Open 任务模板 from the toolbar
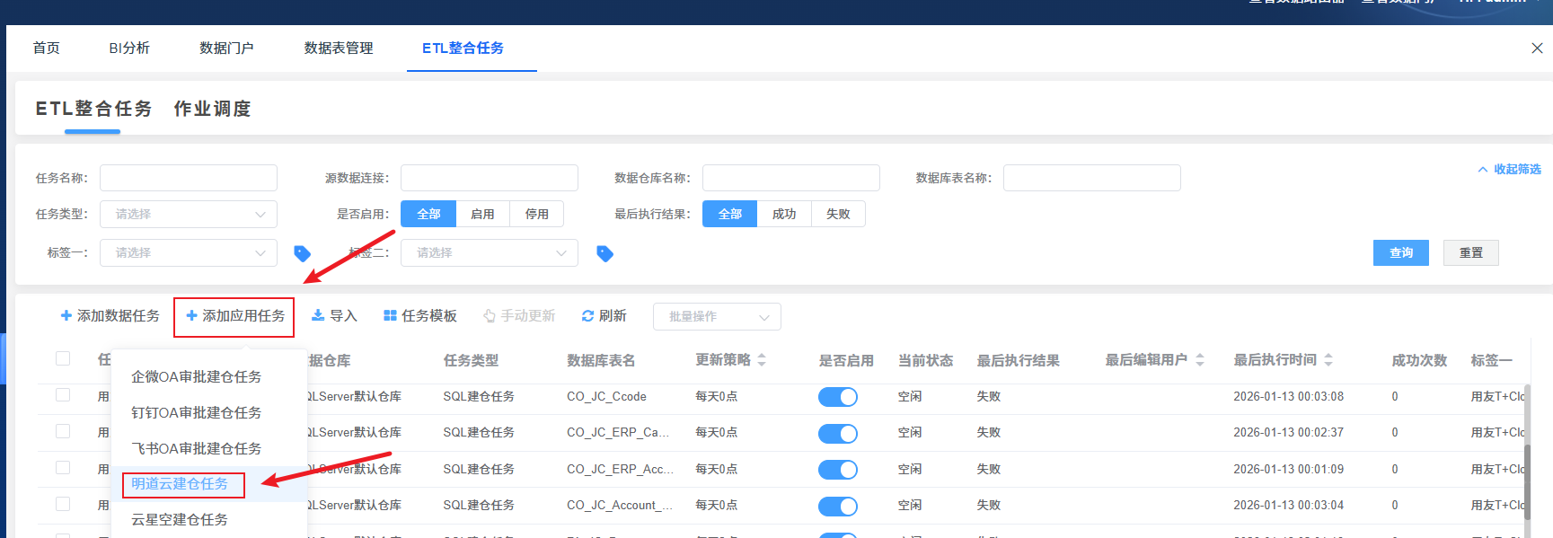The width and height of the screenshot is (1553, 538). click(x=419, y=316)
